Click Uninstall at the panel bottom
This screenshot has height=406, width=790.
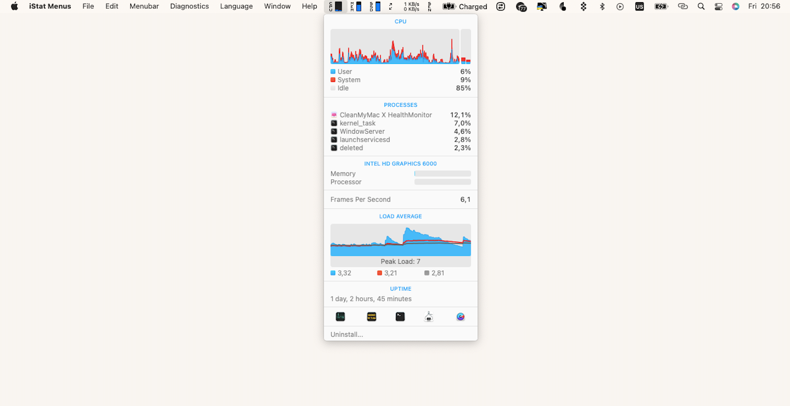346,334
